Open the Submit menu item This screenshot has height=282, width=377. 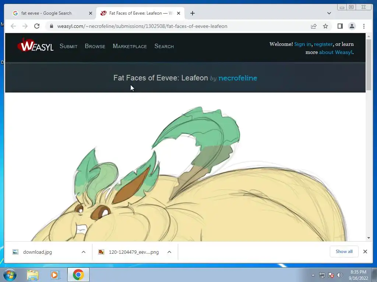click(x=68, y=46)
